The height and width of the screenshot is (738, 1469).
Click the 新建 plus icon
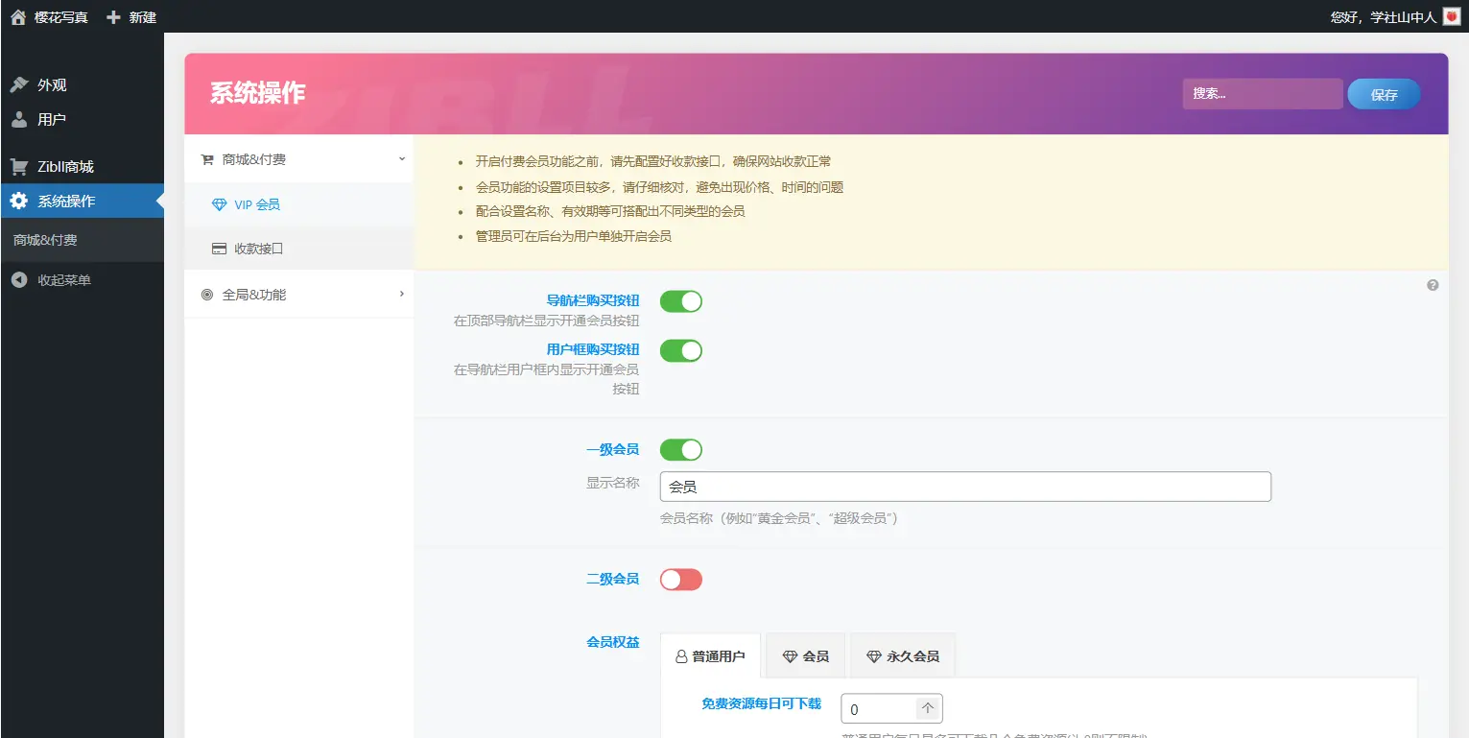click(x=111, y=15)
